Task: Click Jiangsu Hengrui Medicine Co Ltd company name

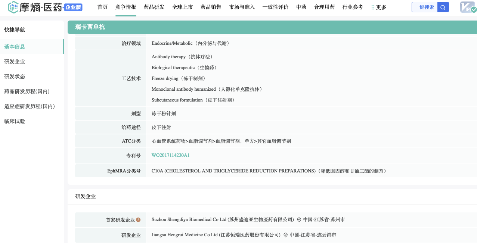Action: tap(216, 235)
